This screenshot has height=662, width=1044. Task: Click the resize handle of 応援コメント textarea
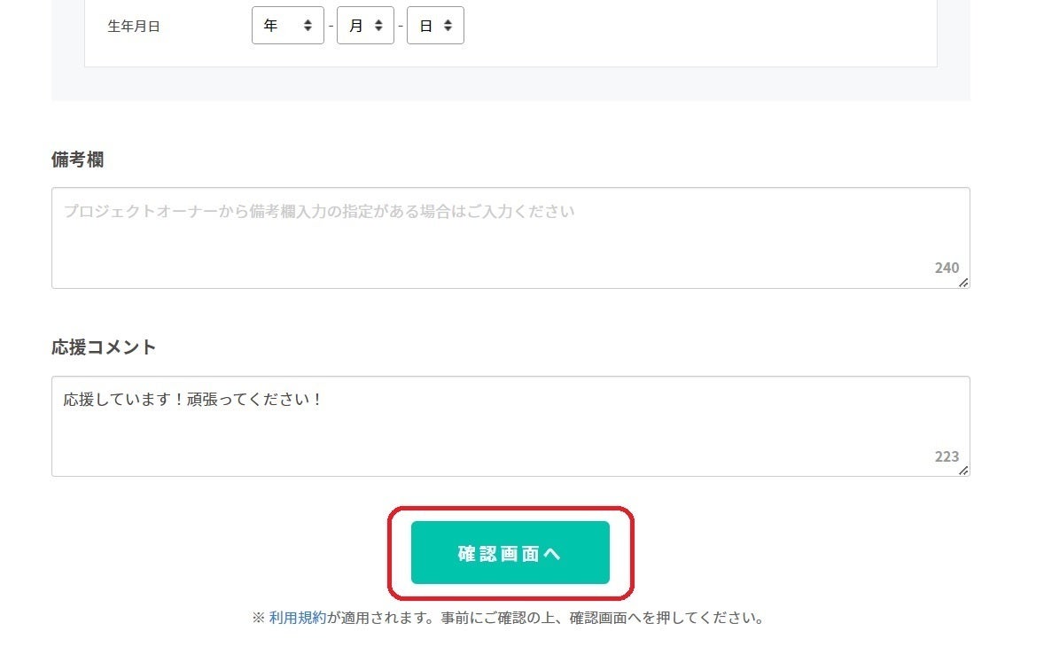pos(963,471)
